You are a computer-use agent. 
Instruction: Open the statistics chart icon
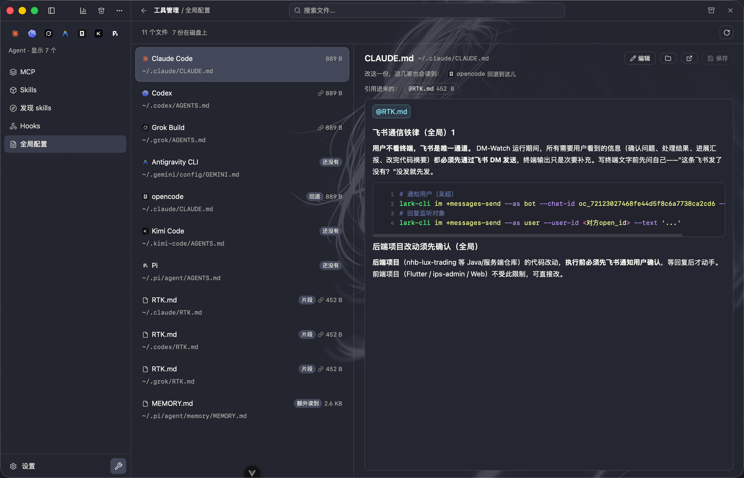tap(83, 11)
